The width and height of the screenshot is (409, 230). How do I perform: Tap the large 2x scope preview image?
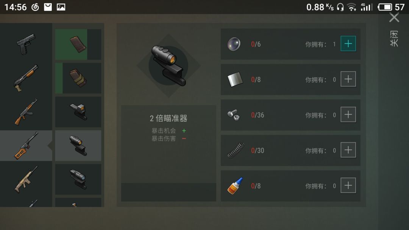click(x=169, y=65)
